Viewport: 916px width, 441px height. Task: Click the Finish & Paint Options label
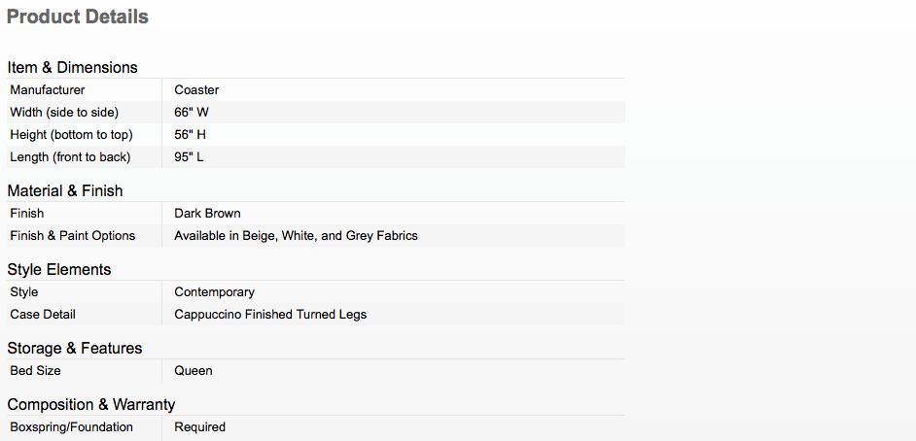(x=73, y=236)
